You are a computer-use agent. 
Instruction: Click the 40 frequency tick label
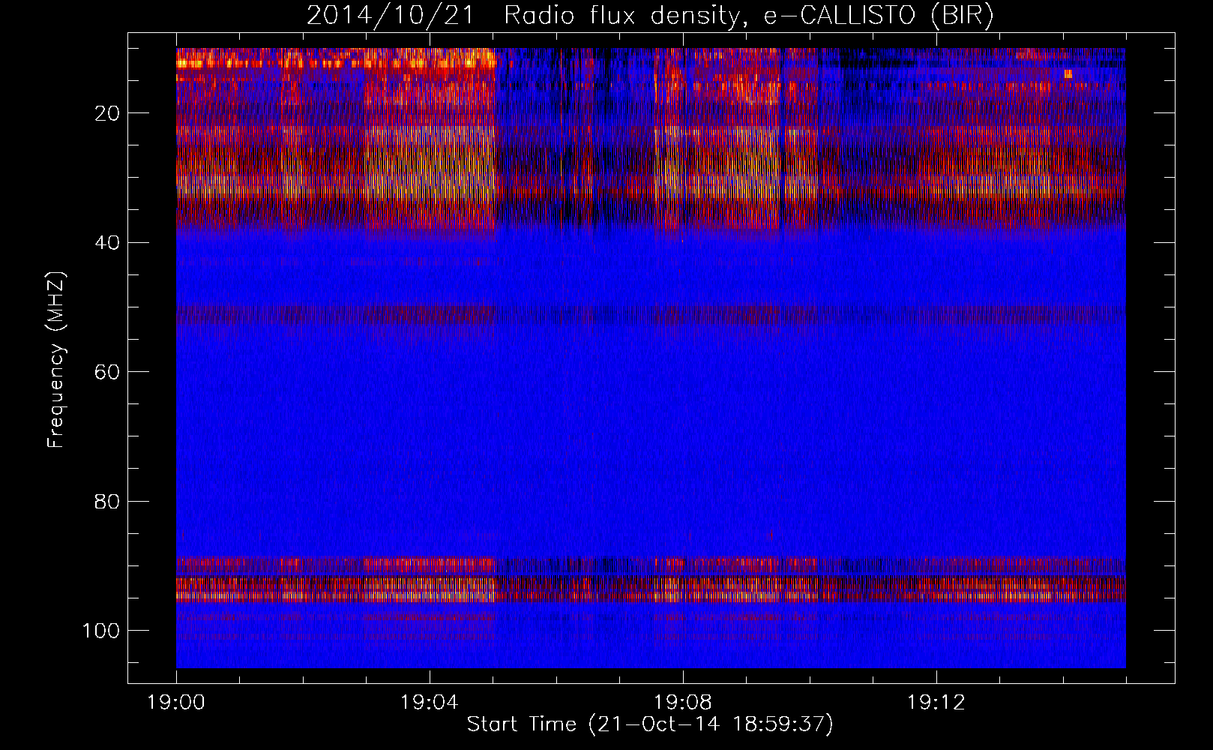click(x=108, y=242)
